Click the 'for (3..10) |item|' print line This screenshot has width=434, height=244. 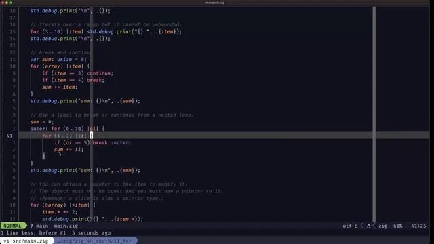click(106, 32)
